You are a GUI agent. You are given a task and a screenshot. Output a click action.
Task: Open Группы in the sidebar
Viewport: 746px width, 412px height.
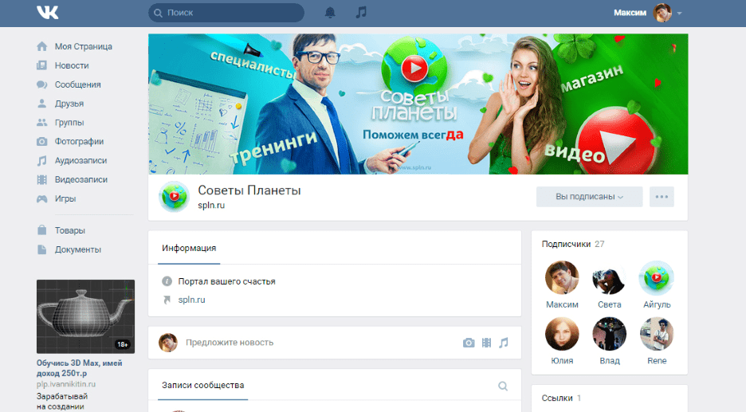(69, 122)
